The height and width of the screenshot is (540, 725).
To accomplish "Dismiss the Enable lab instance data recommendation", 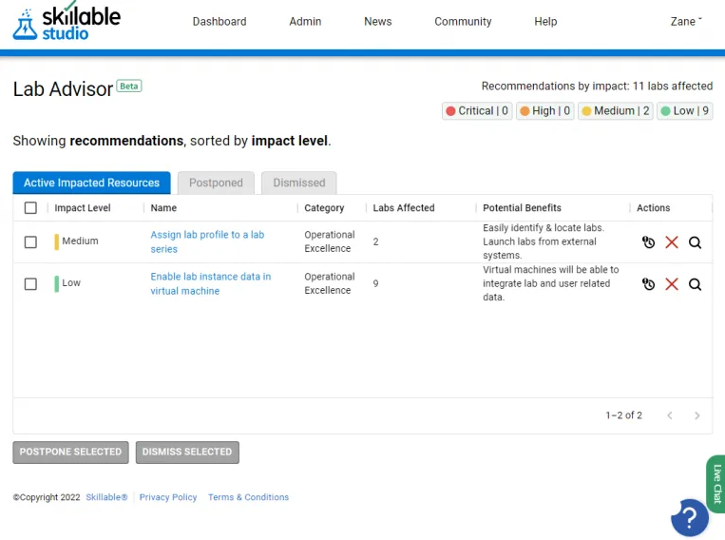I will (672, 283).
